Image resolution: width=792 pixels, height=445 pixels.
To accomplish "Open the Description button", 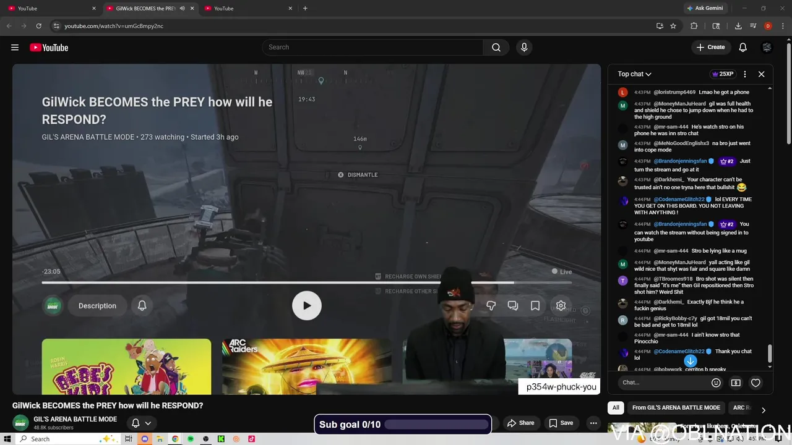I will pos(97,305).
